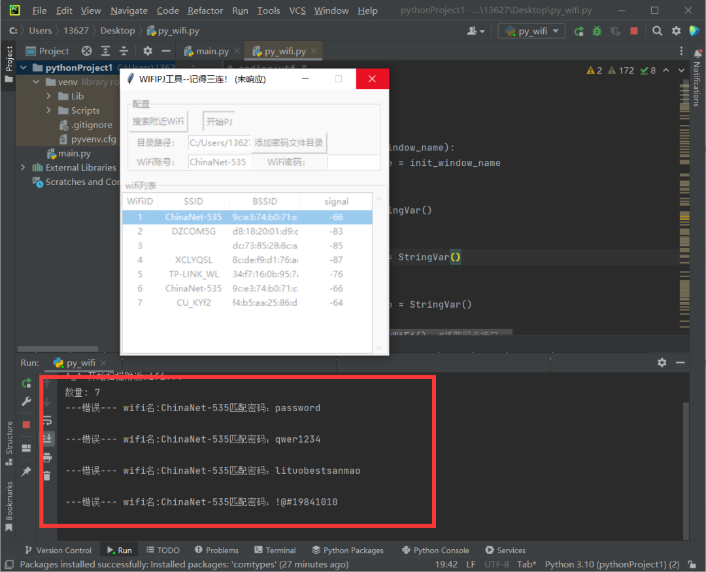
Task: Click the 搜索附近WiFi button
Action: [x=157, y=121]
